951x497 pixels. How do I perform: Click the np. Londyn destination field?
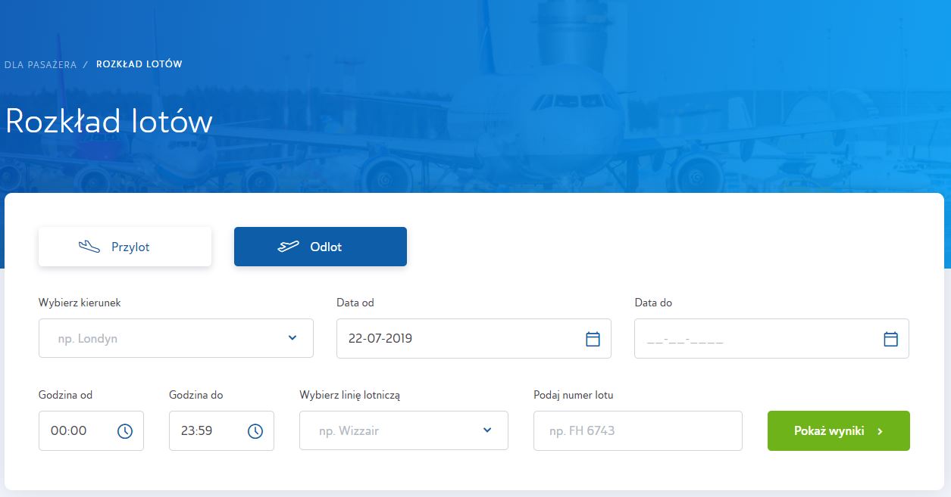click(159, 339)
